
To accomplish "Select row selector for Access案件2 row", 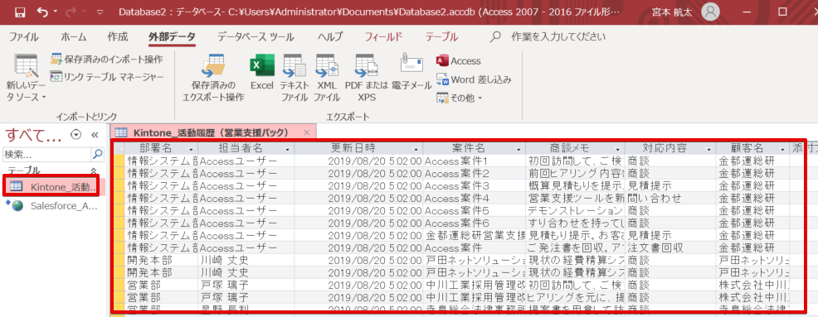I will pos(119,173).
